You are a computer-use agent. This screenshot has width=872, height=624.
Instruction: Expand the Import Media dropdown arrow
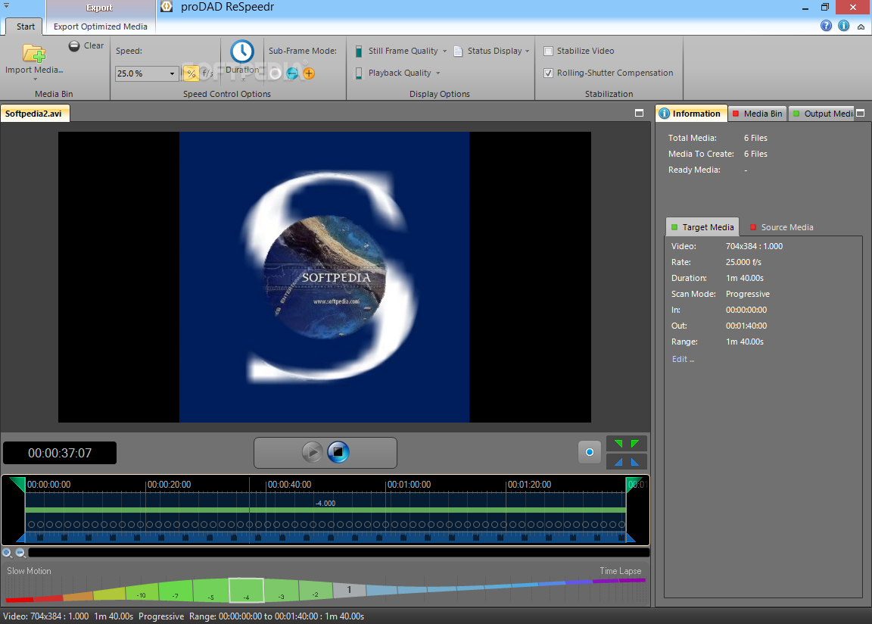click(35, 80)
